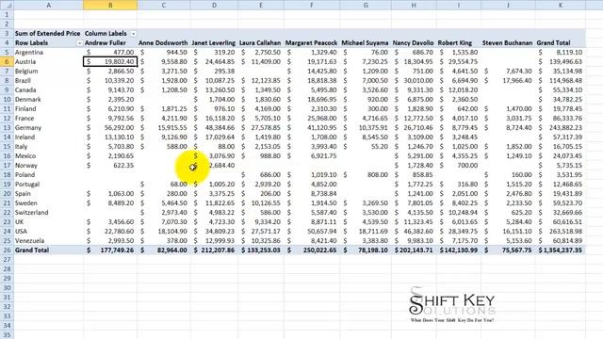Select the Robert King column label
Viewport: 603px width, 339px height.
click(459, 43)
